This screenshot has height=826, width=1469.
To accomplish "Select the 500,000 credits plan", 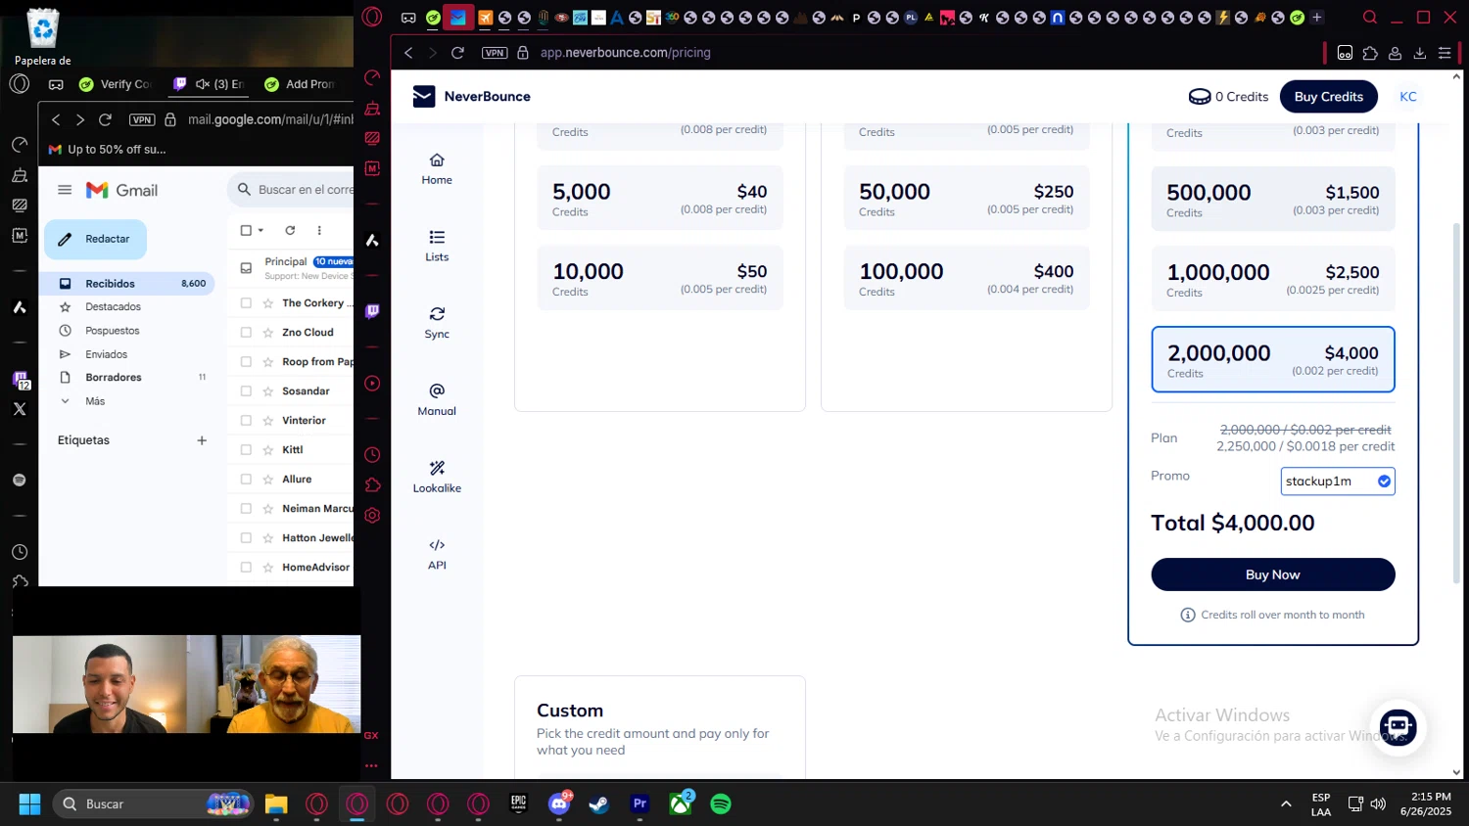I will pos(1273,199).
